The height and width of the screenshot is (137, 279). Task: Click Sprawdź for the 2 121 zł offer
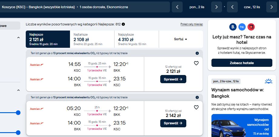pos(173,79)
